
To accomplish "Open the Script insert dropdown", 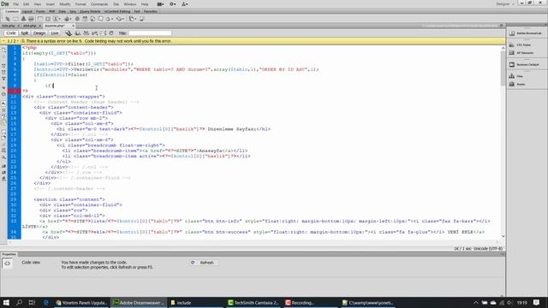I will pyautogui.click(x=121, y=19).
